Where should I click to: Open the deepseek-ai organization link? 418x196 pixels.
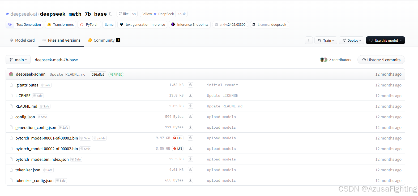[x=24, y=14]
